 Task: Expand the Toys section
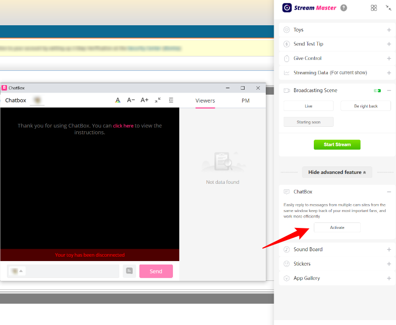(x=389, y=30)
